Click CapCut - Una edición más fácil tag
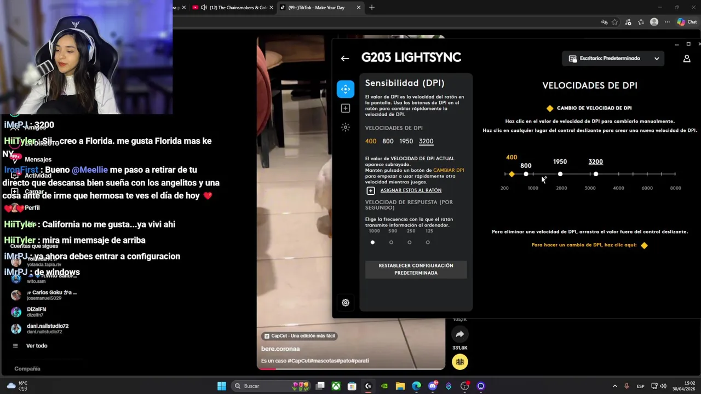The image size is (701, 394). click(x=300, y=336)
